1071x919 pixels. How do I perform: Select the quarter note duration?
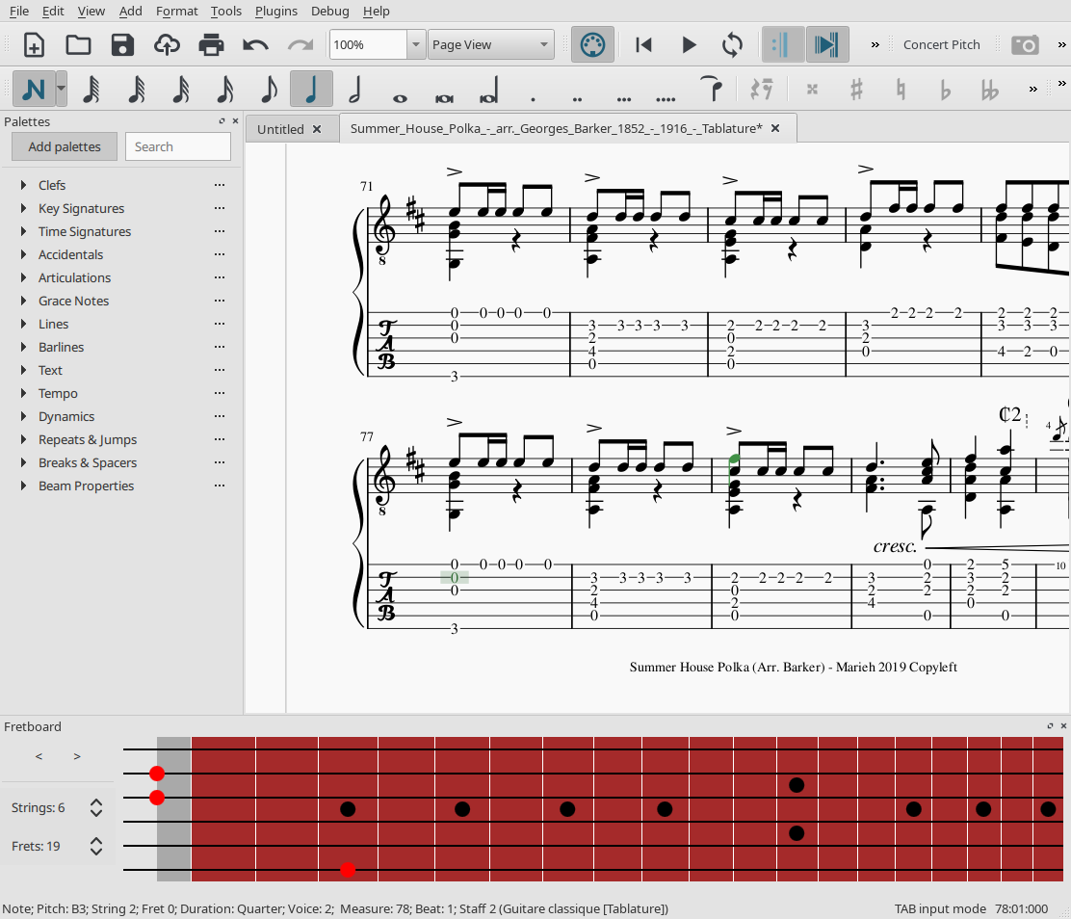pyautogui.click(x=310, y=89)
